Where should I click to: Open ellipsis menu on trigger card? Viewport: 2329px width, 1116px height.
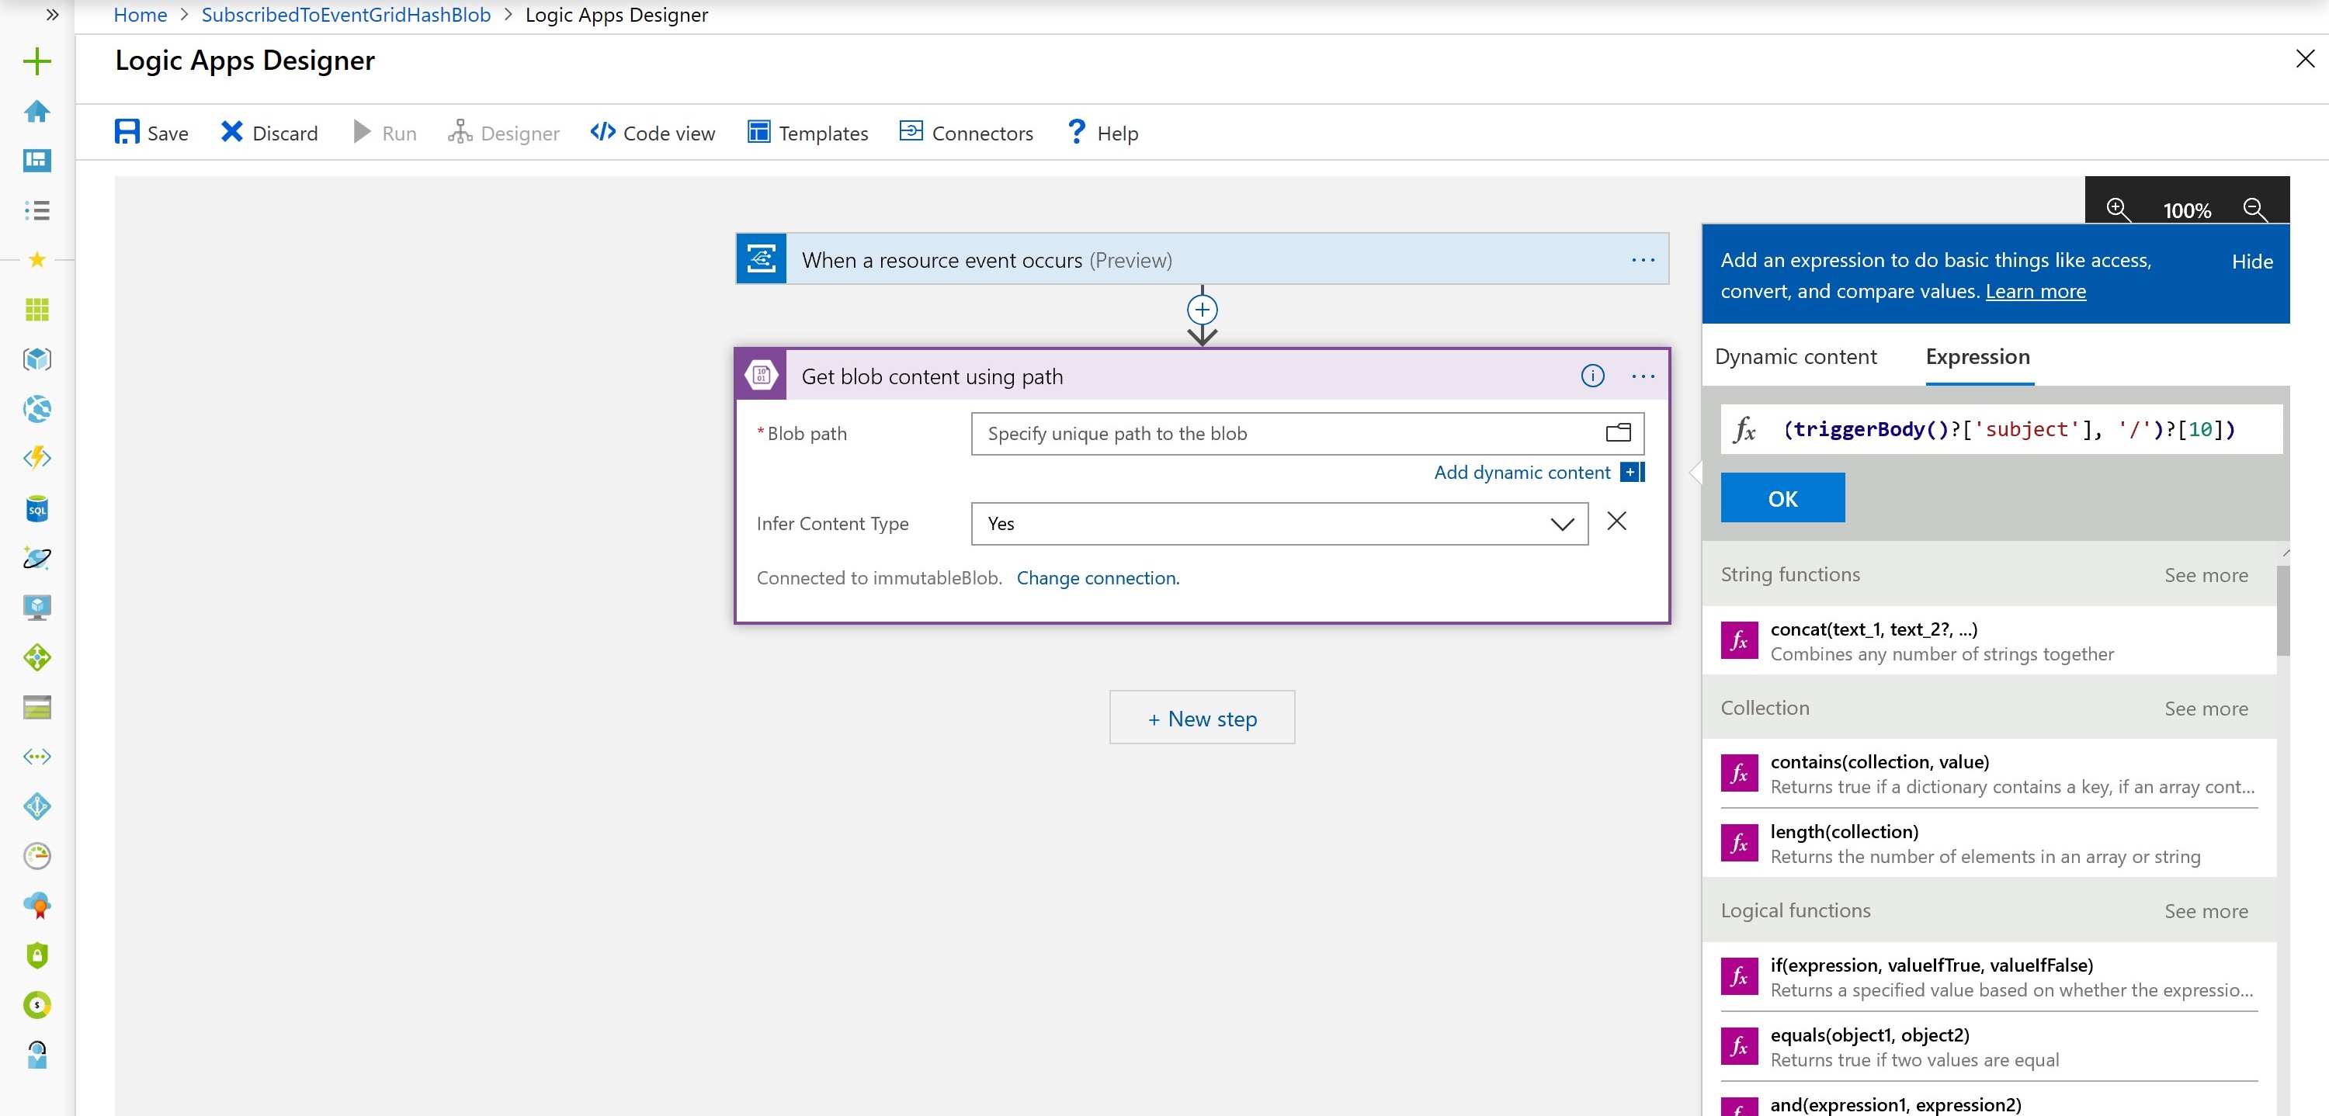point(1643,260)
